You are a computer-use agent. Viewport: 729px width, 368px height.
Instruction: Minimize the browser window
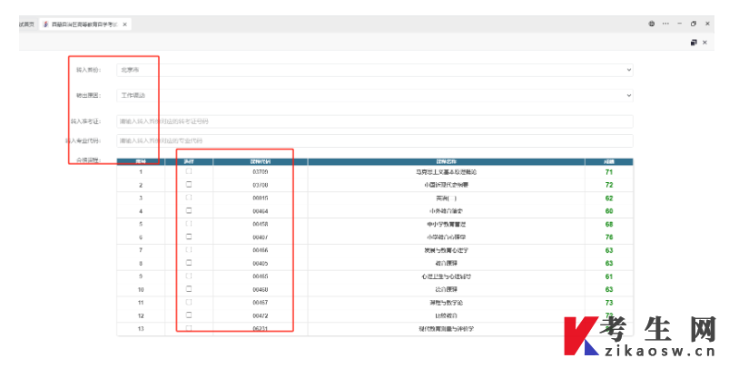(x=679, y=24)
